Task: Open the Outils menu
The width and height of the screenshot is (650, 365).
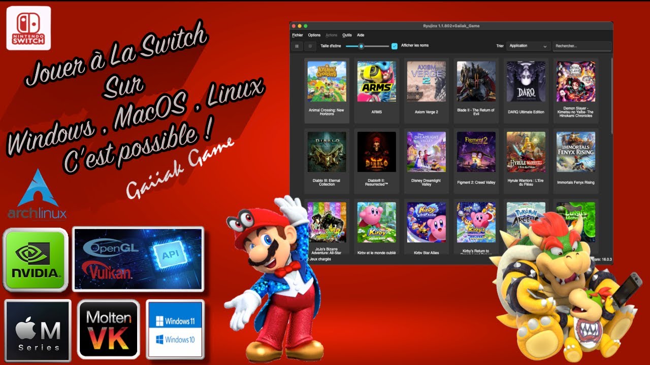Action: 347,35
